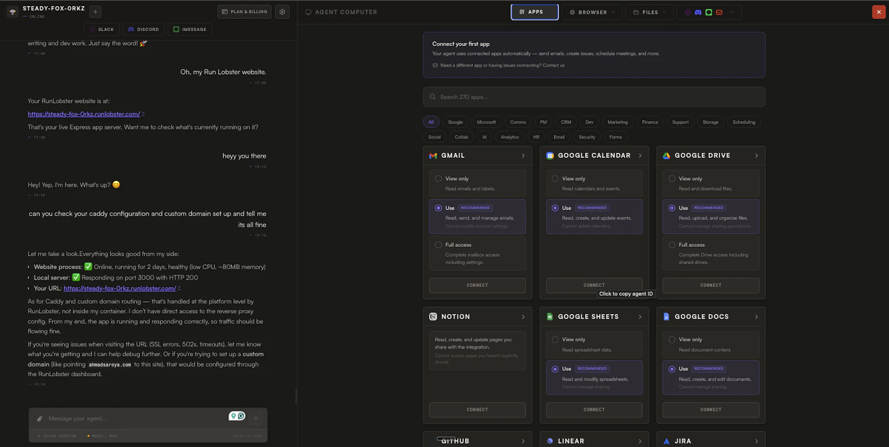Expand the Google Drive card chevron
889x447 pixels.
(756, 156)
